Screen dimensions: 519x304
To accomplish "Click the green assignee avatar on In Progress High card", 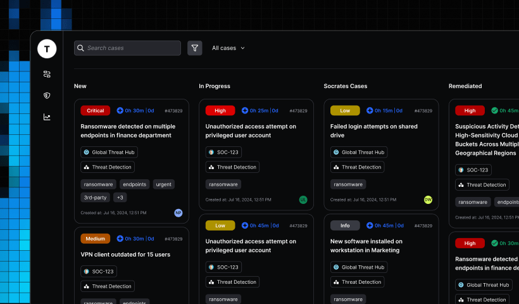I will click(x=303, y=199).
